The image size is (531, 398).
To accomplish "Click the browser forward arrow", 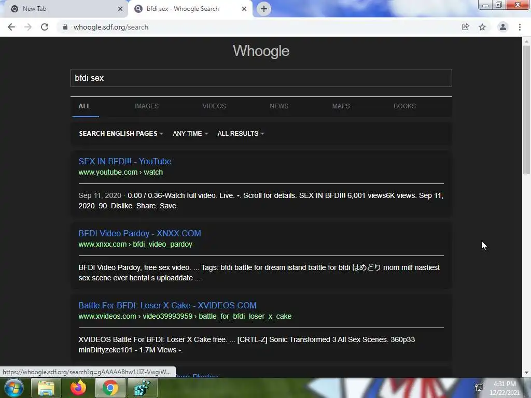I will click(28, 27).
